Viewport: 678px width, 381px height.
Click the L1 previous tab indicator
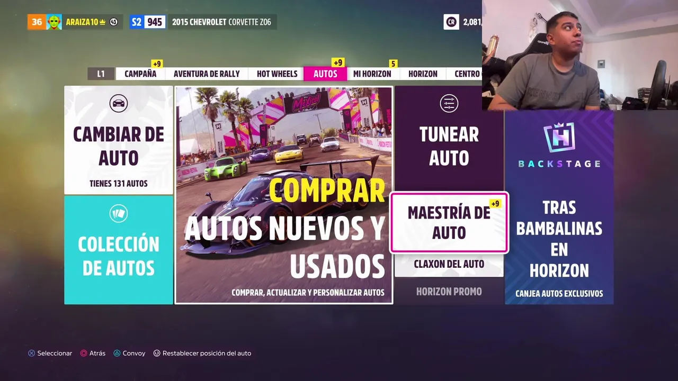point(101,74)
